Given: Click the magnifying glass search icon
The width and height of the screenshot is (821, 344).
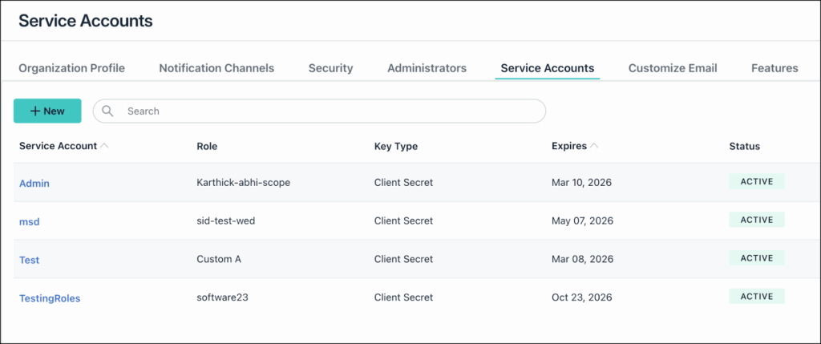Looking at the screenshot, I should pos(107,111).
